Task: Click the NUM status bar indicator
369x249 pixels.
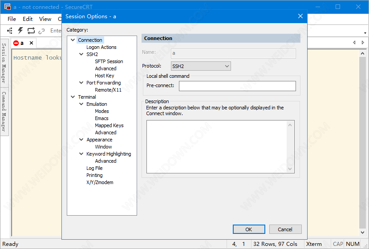Action: click(353, 244)
